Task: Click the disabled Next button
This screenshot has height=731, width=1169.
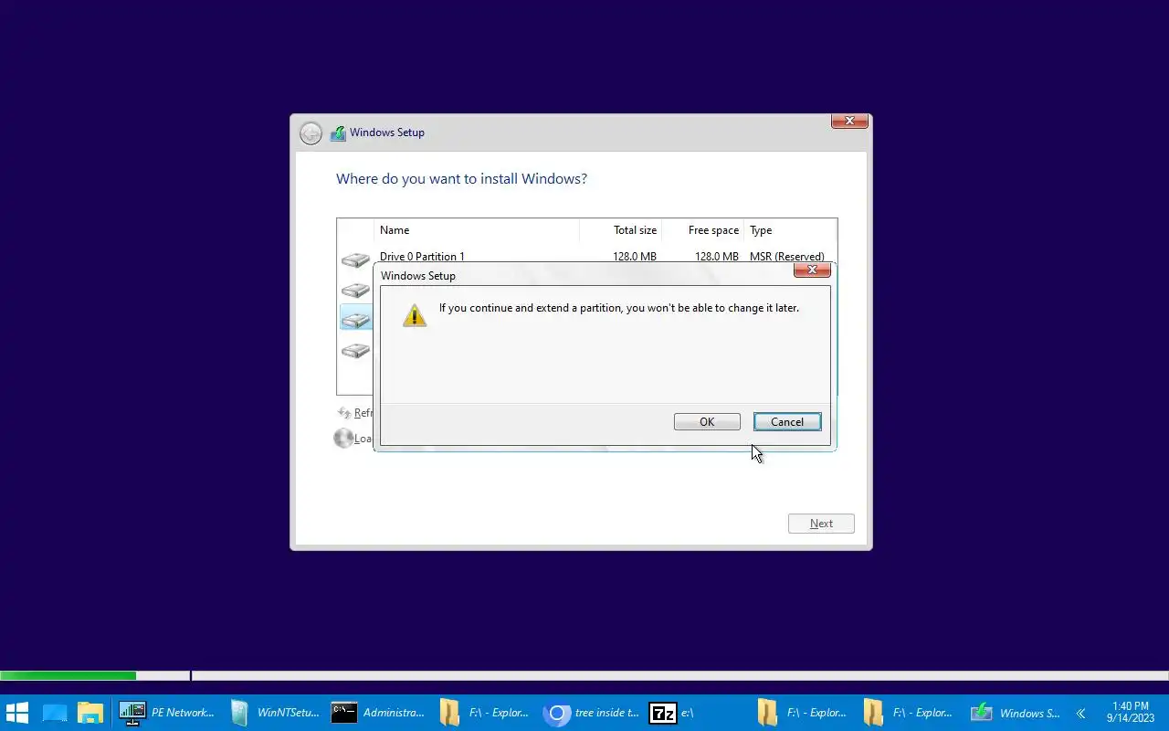Action: 821,524
